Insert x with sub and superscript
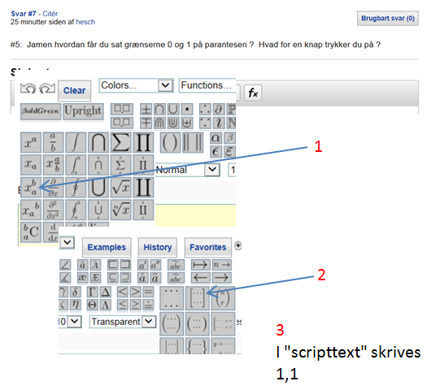Screen dimensions: 427x390 31,188
